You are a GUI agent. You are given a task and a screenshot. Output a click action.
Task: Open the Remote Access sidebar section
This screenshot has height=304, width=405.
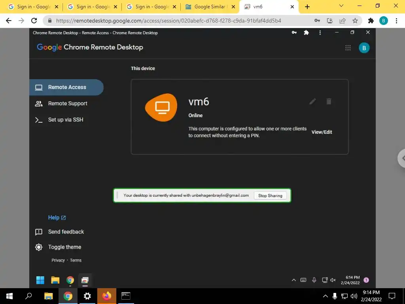click(x=66, y=87)
